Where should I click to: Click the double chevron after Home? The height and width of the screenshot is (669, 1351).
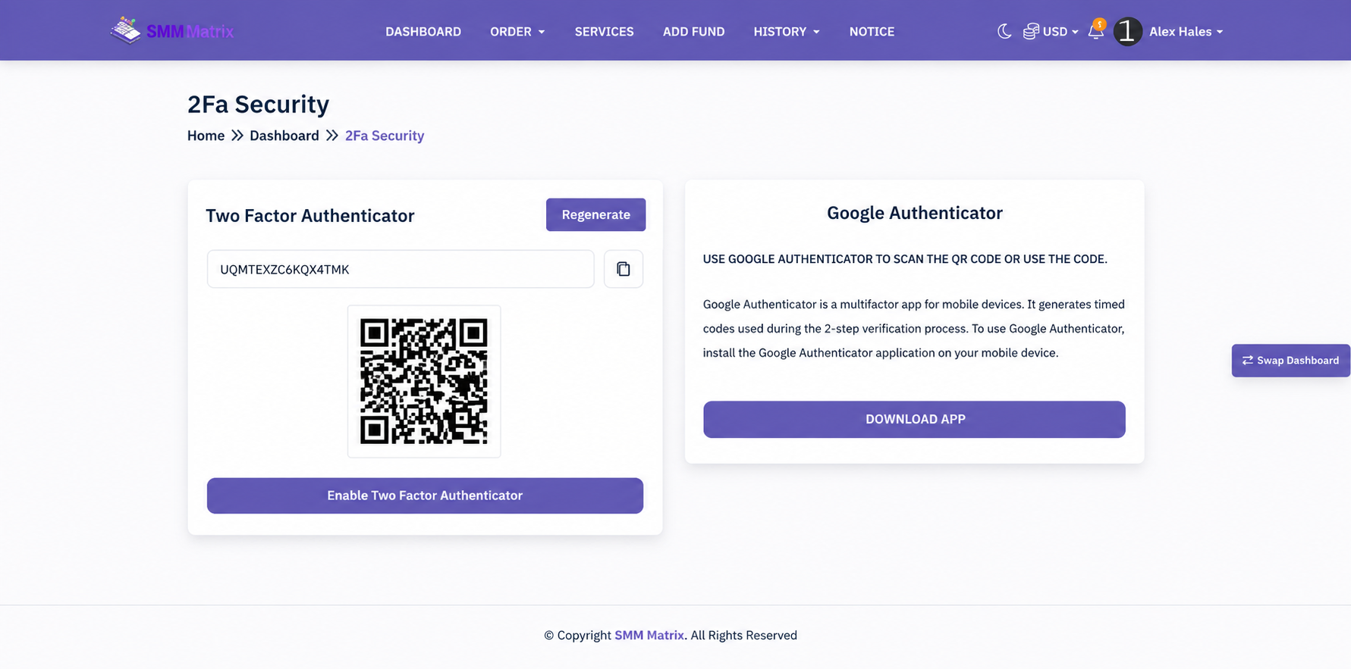[237, 136]
